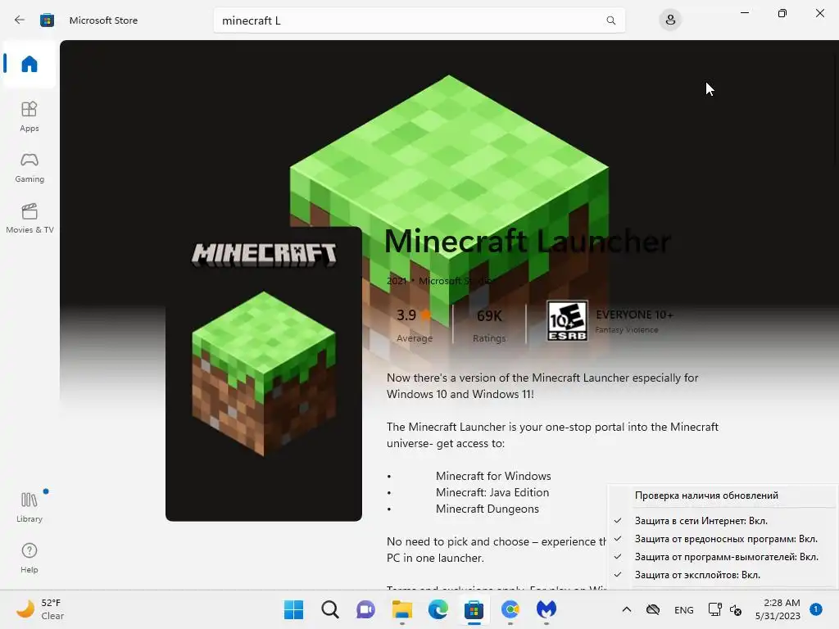The height and width of the screenshot is (629, 839).
Task: Open the Help section
Action: (x=29, y=559)
